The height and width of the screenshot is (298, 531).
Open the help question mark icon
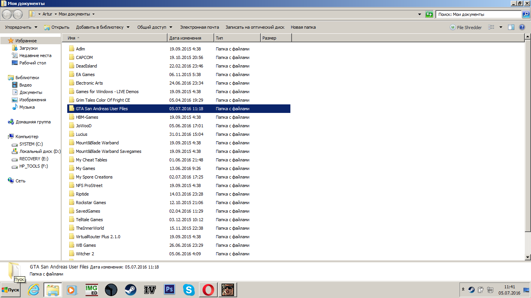[522, 27]
